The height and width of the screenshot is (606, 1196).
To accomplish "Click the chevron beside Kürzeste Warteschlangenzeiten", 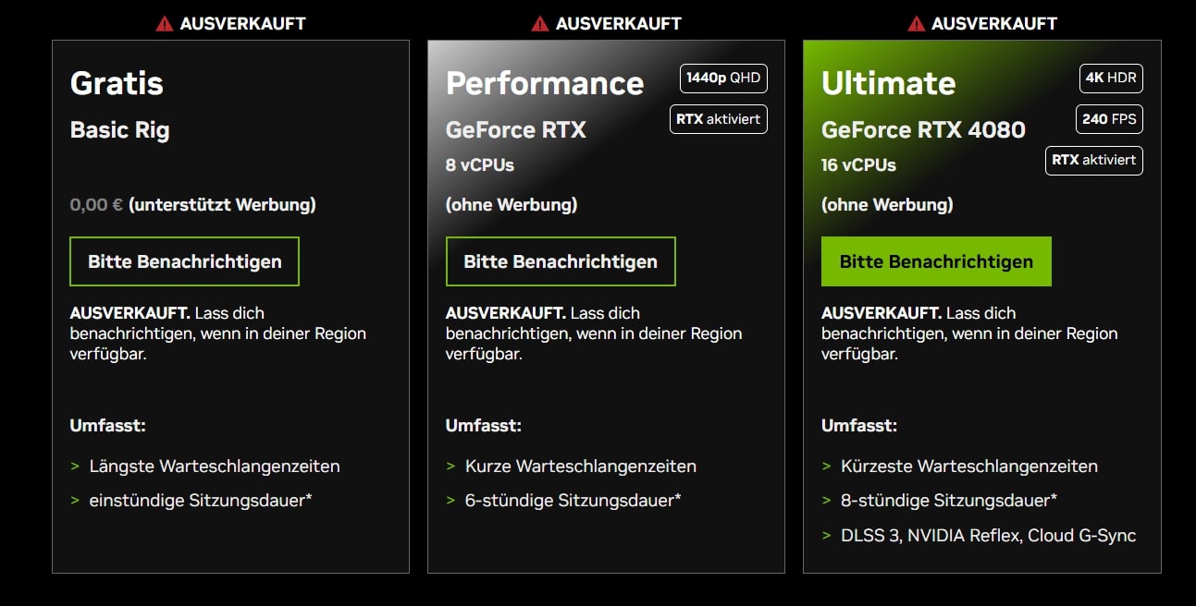I will pos(826,467).
